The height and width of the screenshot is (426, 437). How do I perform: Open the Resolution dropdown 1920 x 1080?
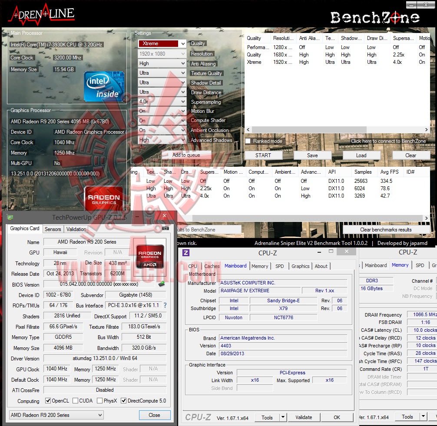pyautogui.click(x=162, y=53)
